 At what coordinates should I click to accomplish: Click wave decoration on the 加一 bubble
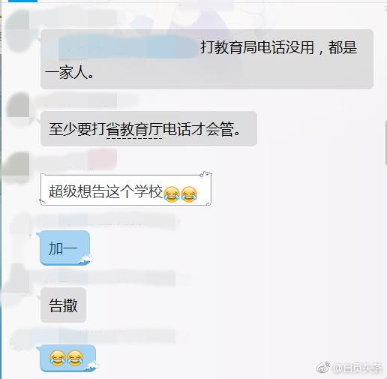pyautogui.click(x=85, y=259)
